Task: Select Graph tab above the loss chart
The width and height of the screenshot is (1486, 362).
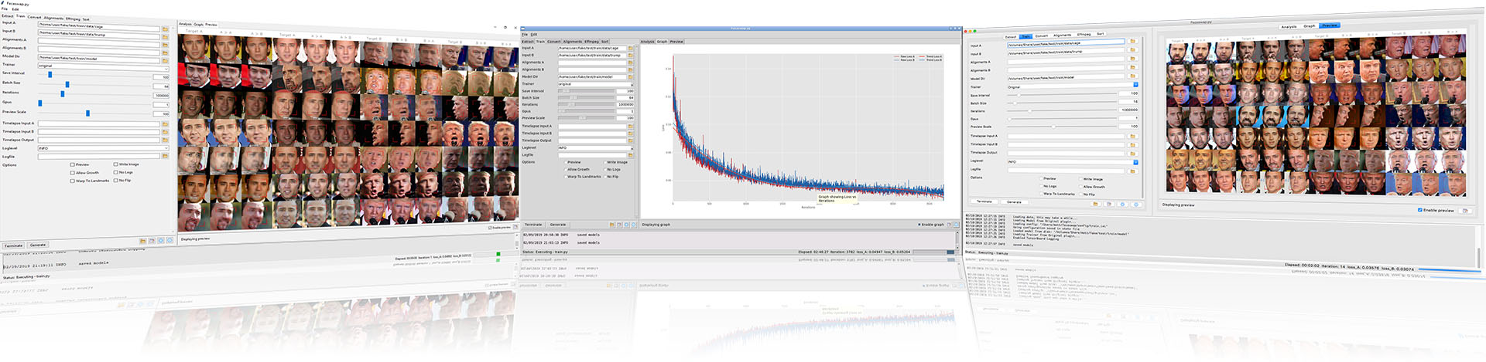Action: point(662,42)
